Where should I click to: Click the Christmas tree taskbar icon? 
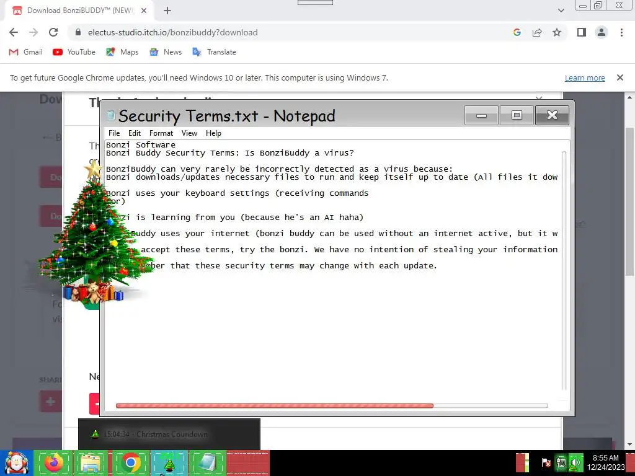(169, 462)
